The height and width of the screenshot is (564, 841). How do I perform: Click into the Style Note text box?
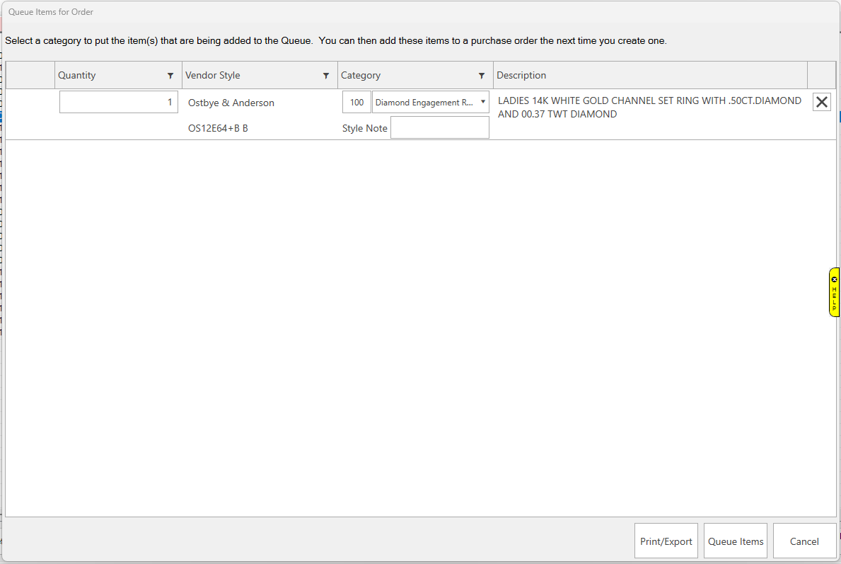point(439,128)
